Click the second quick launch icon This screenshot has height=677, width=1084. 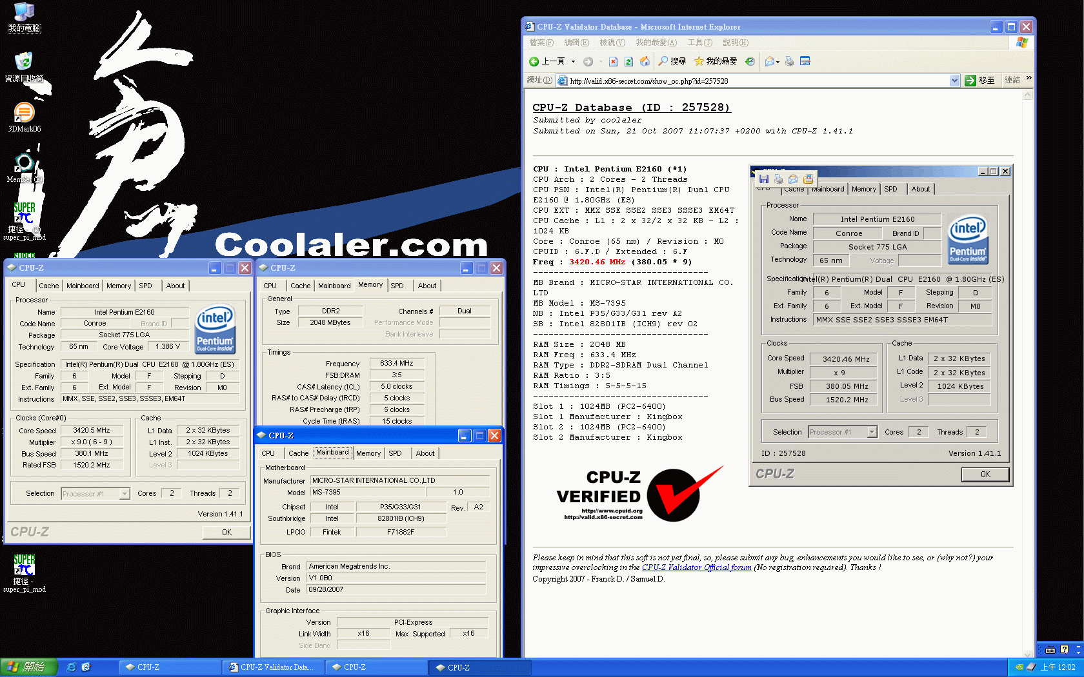pos(86,667)
